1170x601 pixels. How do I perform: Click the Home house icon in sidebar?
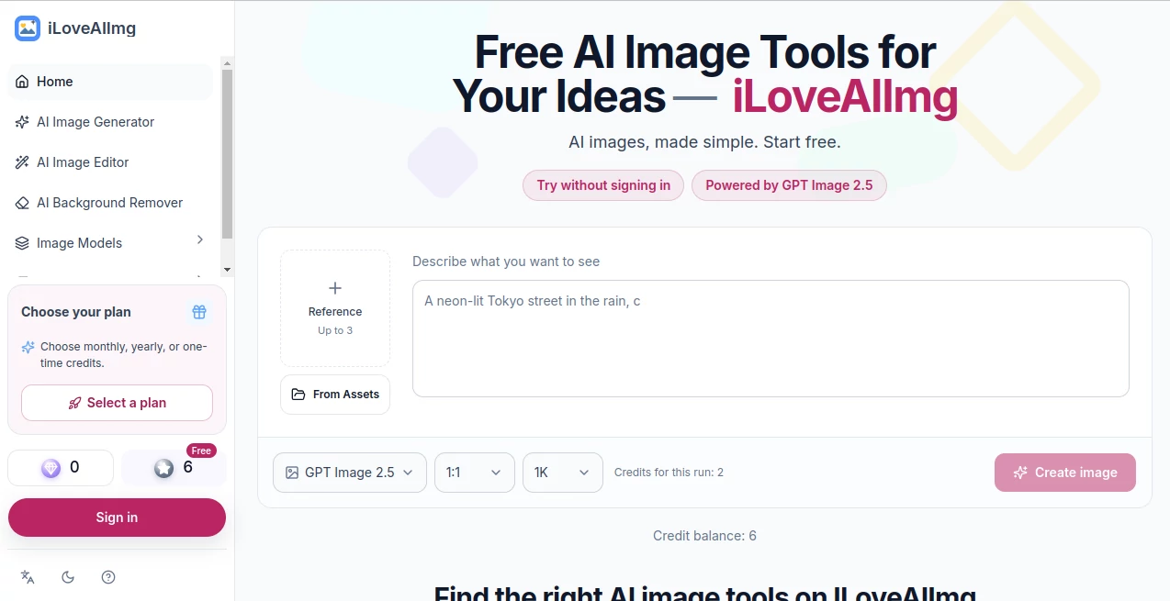coord(23,82)
